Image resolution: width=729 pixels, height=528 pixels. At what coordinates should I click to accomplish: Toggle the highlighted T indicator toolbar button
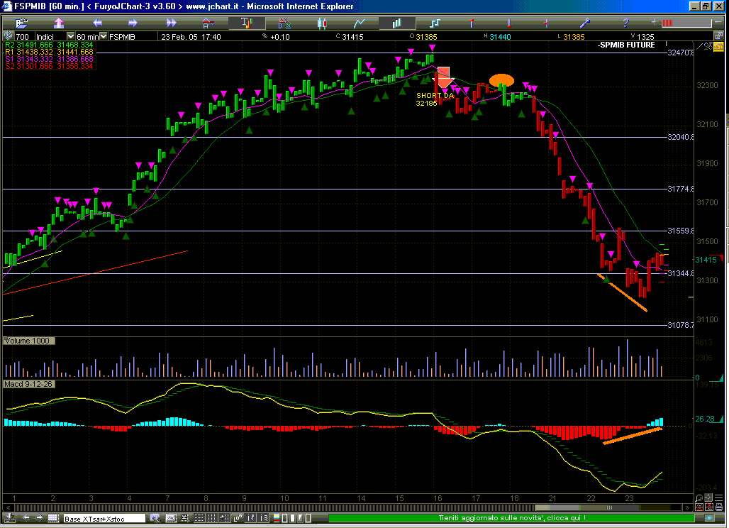[x=246, y=23]
